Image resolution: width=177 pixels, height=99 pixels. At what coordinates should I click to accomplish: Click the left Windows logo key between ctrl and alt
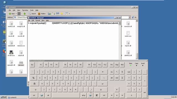pos(42,95)
